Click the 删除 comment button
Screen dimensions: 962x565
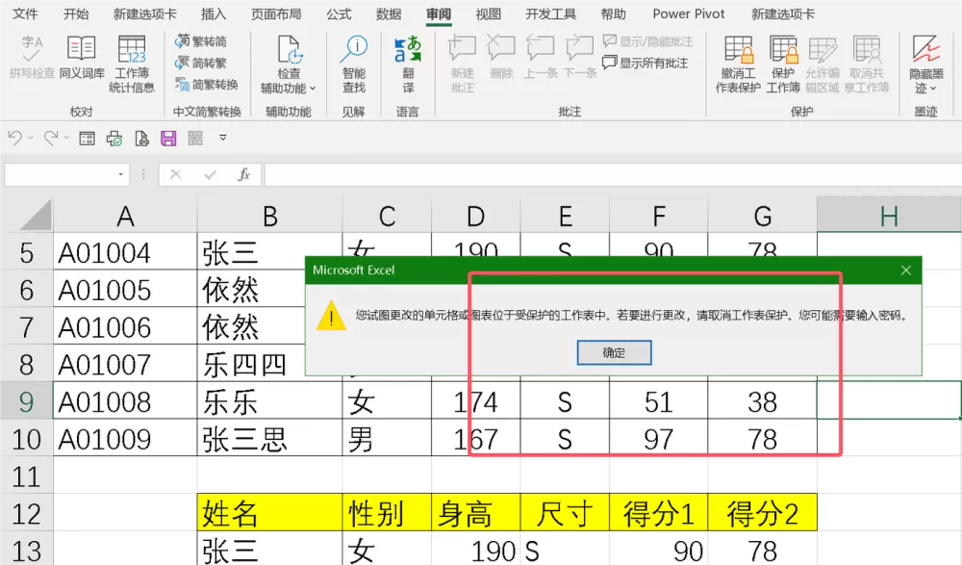501,57
